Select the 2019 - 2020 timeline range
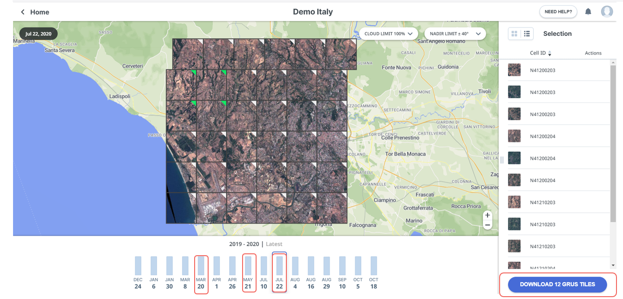Screen dimensions: 623x299 click(x=244, y=244)
